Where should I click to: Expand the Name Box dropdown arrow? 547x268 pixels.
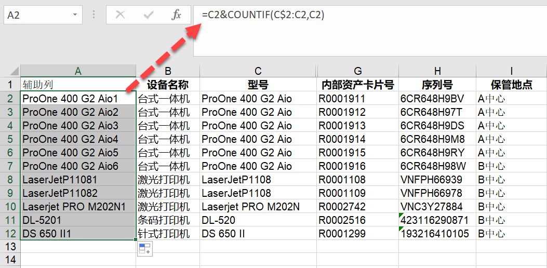[x=75, y=15]
